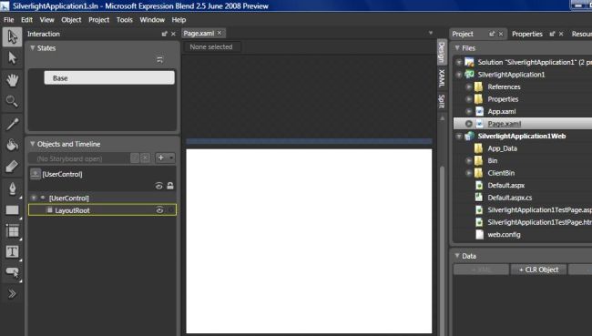
Task: Click the new storyboard plus button
Action: 161,158
